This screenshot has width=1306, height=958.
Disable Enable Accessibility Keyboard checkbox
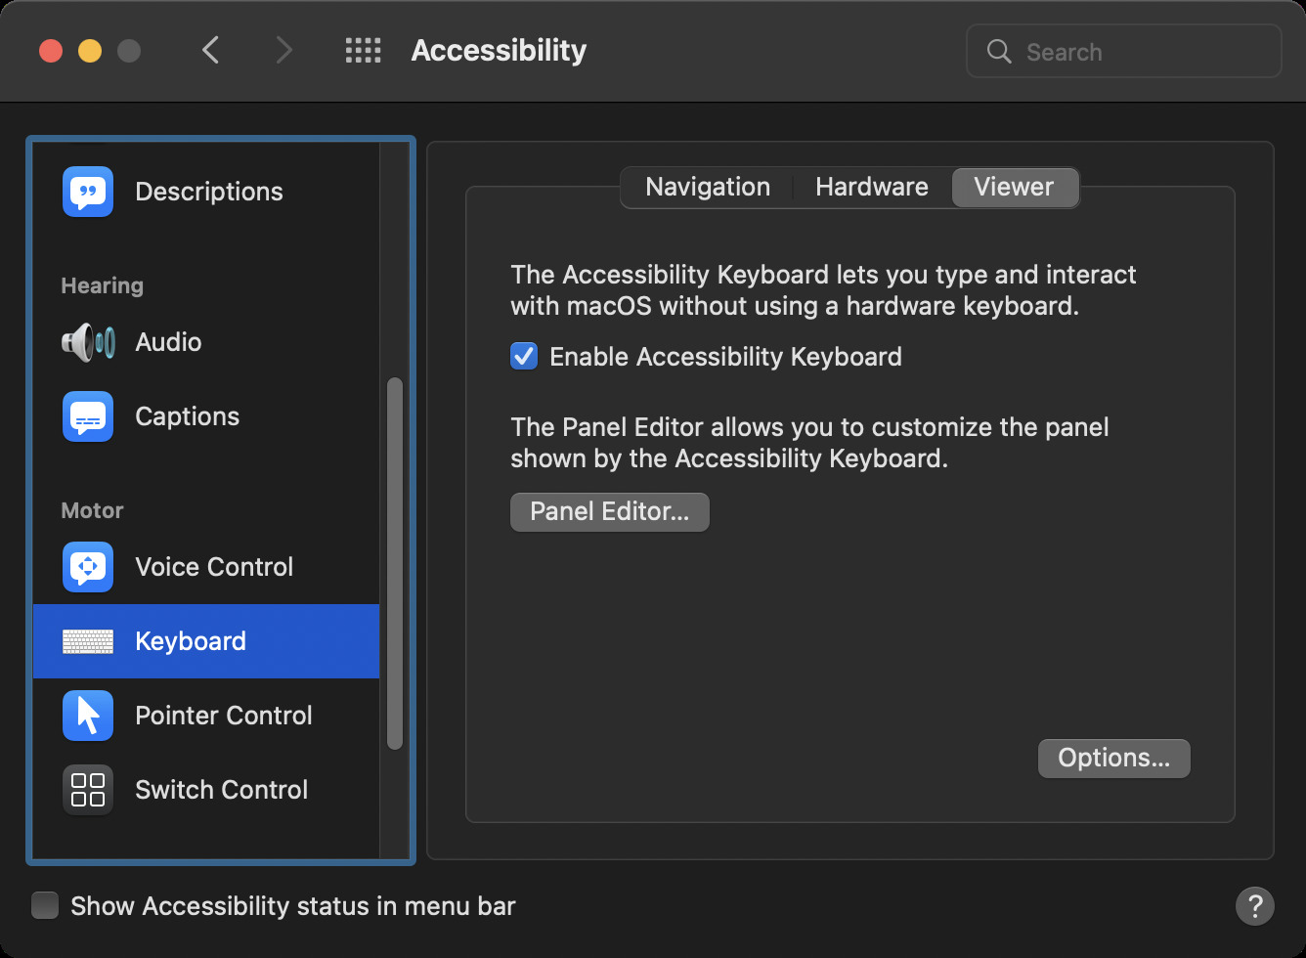click(x=524, y=357)
